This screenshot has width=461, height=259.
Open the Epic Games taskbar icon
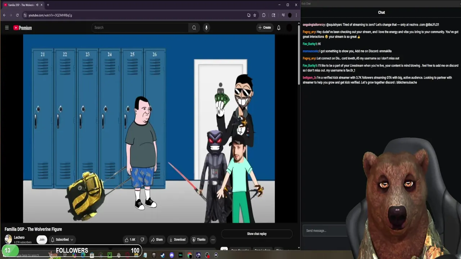pos(154,255)
